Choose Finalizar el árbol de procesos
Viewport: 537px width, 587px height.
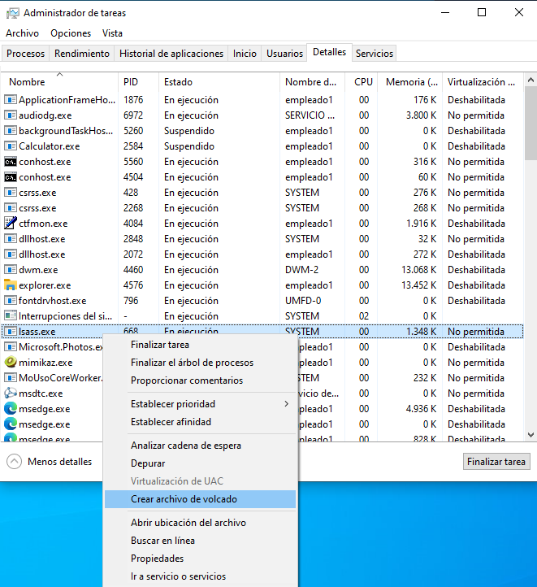(x=201, y=363)
